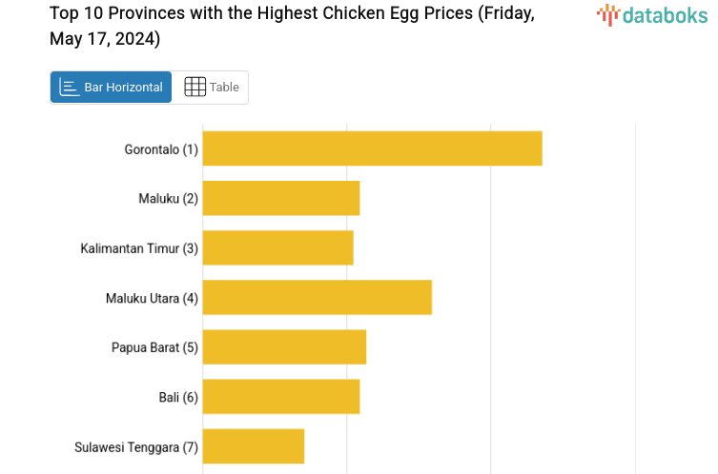Click the Maluku Utara bar

coord(317,297)
